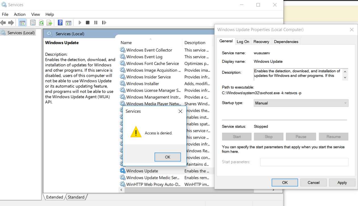Sort services by the Name column header
This screenshot has height=206, width=358.
(126, 43)
